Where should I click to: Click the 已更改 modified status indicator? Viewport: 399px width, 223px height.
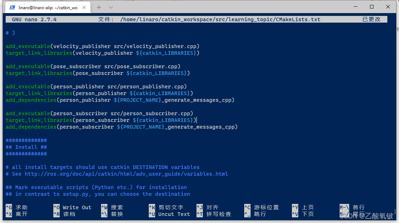click(x=371, y=19)
